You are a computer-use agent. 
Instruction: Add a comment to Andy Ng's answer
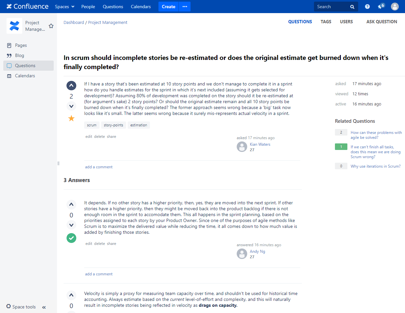[99, 274]
